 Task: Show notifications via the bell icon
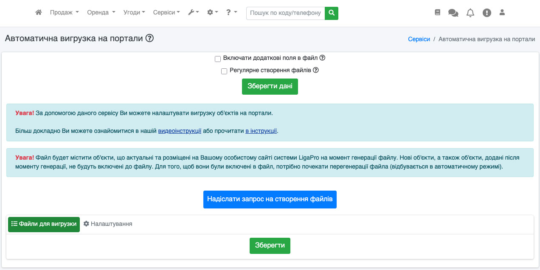470,13
